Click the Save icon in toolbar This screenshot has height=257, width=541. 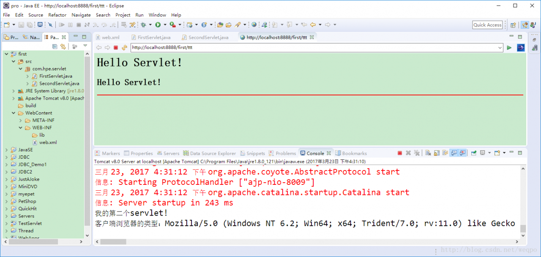click(21, 25)
